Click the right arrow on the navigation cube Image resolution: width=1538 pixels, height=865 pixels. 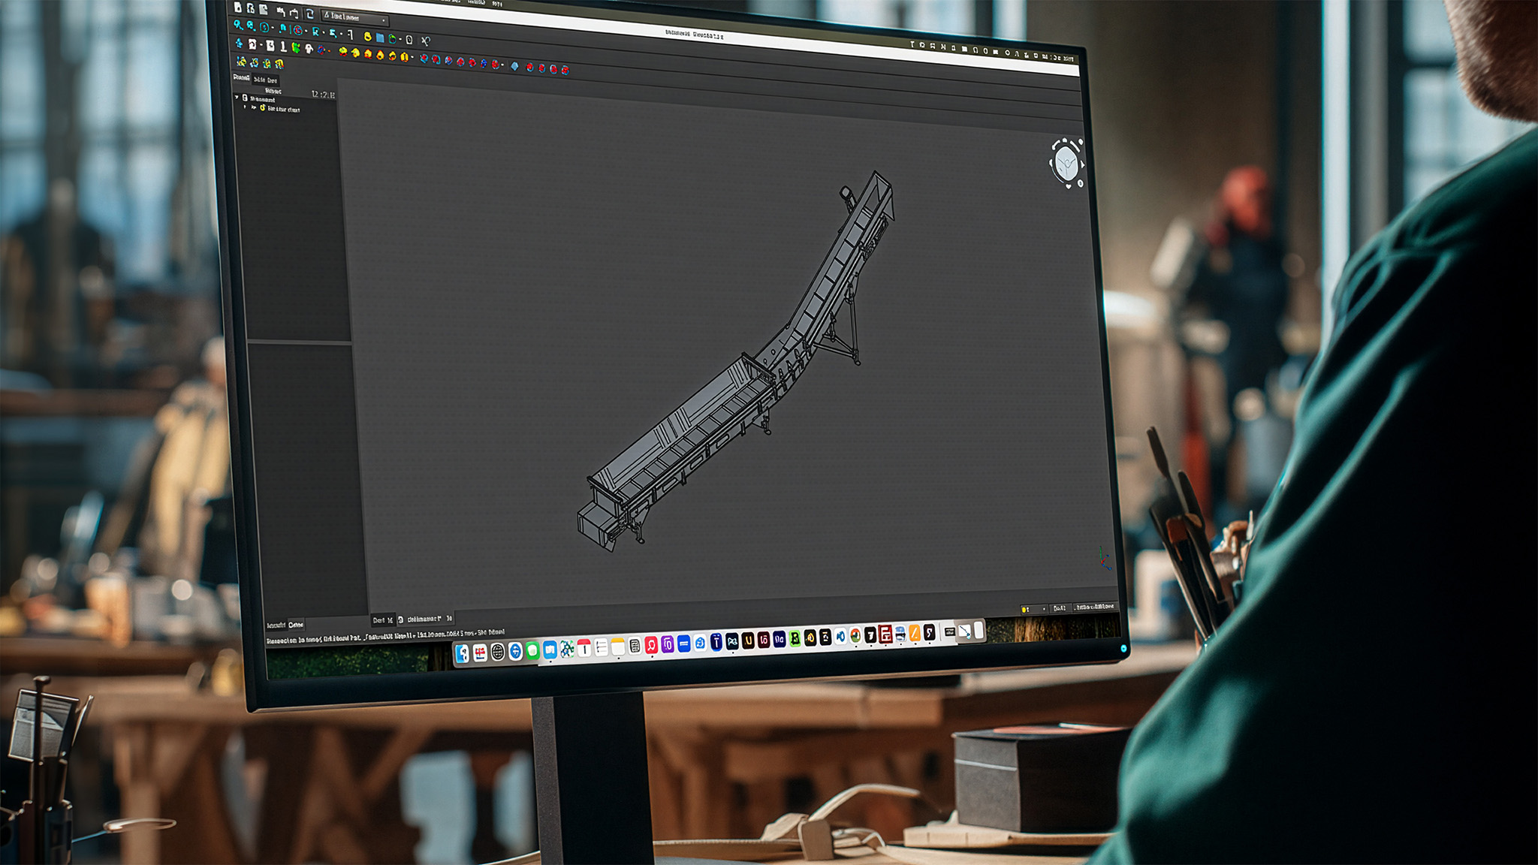pyautogui.click(x=1082, y=165)
